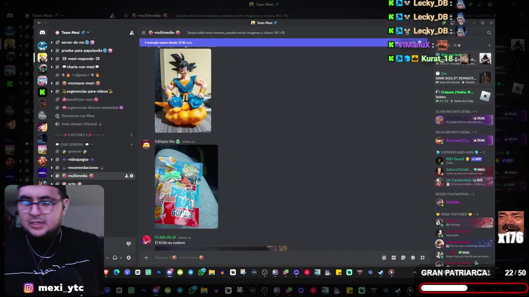Open Brave browser in the taskbar

[x=106, y=272]
